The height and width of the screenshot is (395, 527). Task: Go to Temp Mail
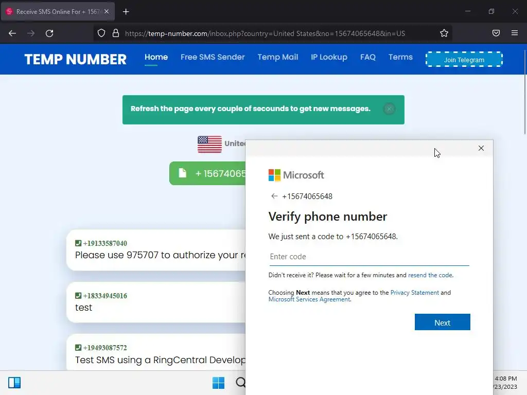278,57
